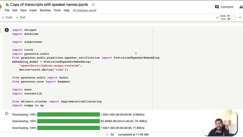
Task: Click the AgglomerativeClustering import line
Action: [57, 102]
